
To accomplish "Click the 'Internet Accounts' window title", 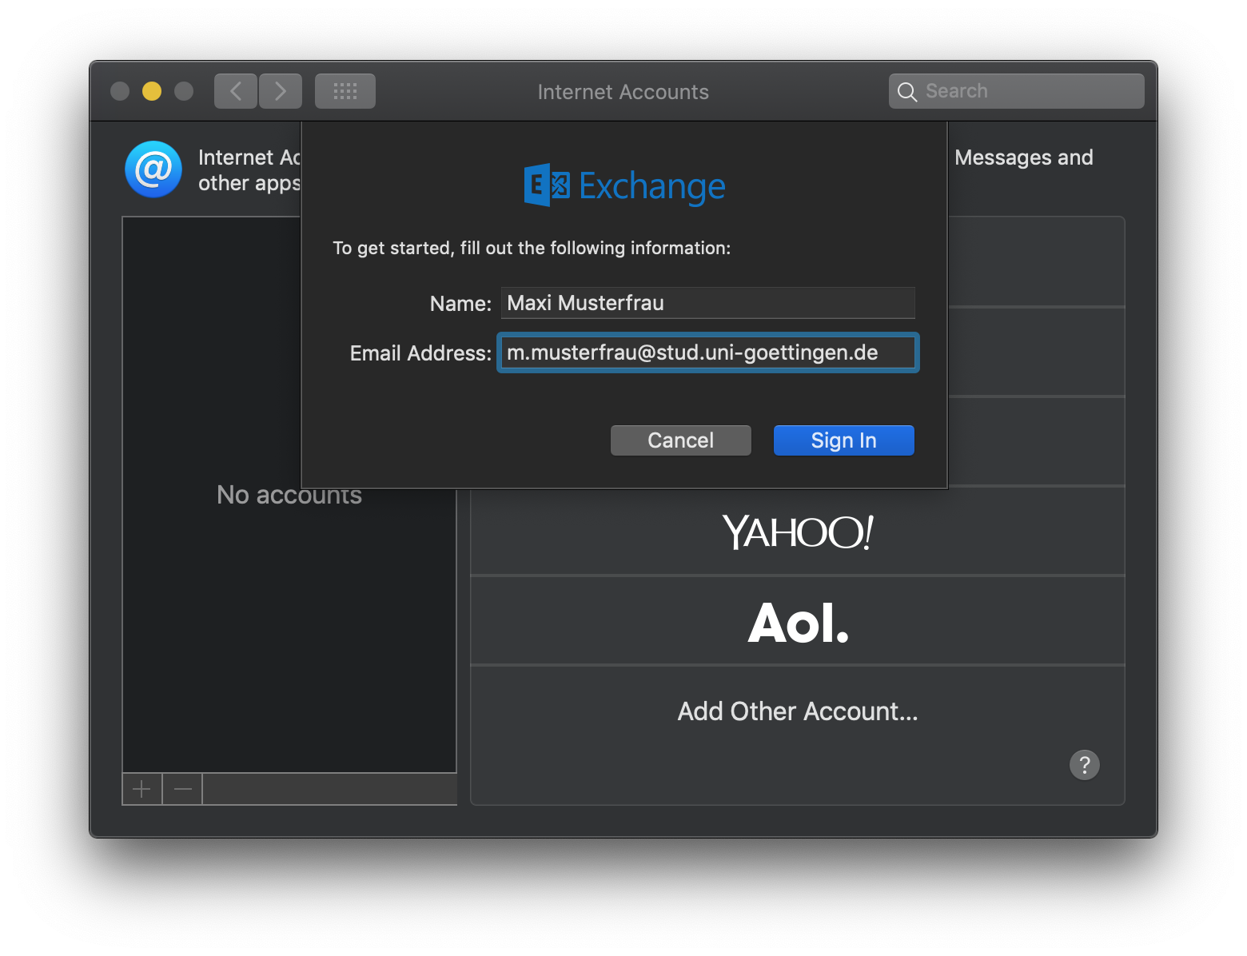I will pyautogui.click(x=623, y=92).
